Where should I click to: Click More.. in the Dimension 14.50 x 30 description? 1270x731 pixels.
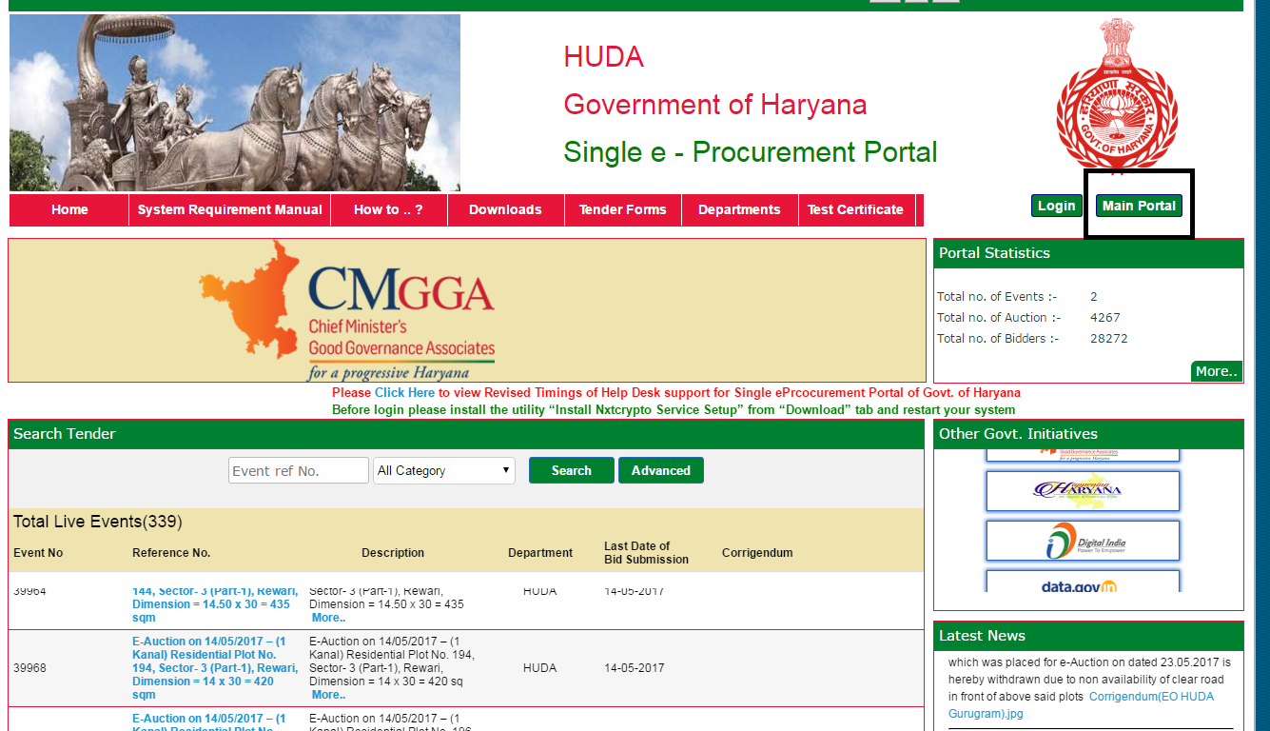coord(328,618)
